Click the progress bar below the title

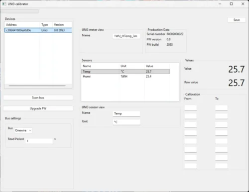tap(19, 11)
